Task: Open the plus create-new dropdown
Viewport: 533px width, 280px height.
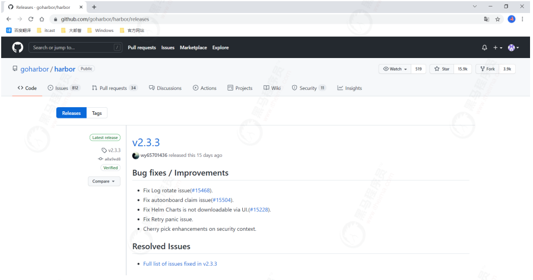Action: [x=497, y=48]
